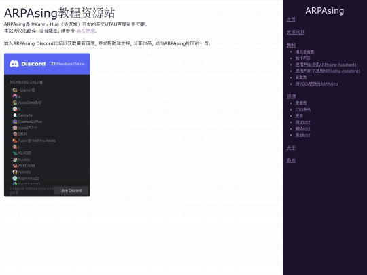Open the 资源 section link in the sidebar
The width and height of the screenshot is (367, 275).
click(291, 96)
